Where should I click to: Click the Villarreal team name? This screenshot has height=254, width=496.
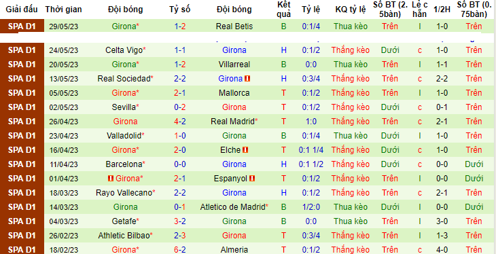coord(234,65)
